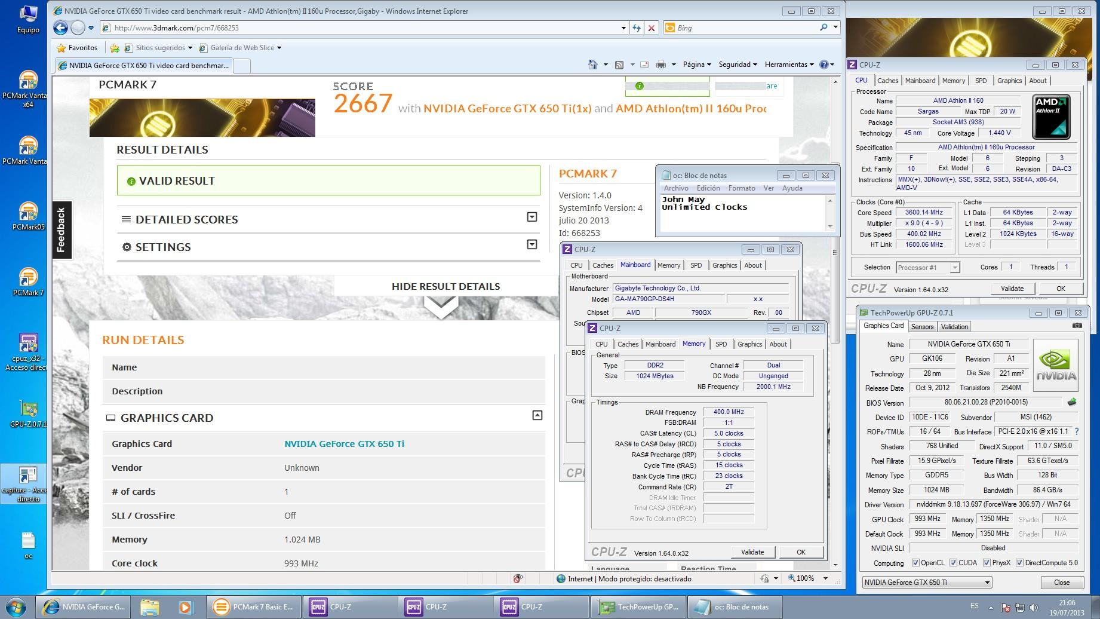Viewport: 1100px width, 619px height.
Task: Uncheck CUDA in GPU-Z
Action: coord(953,563)
